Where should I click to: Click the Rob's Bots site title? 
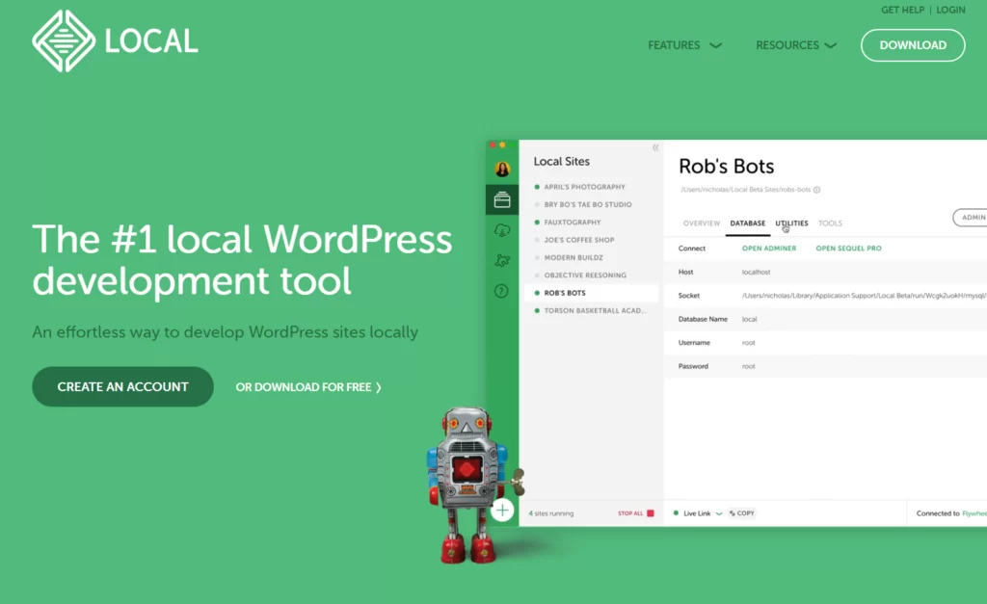pyautogui.click(x=727, y=166)
